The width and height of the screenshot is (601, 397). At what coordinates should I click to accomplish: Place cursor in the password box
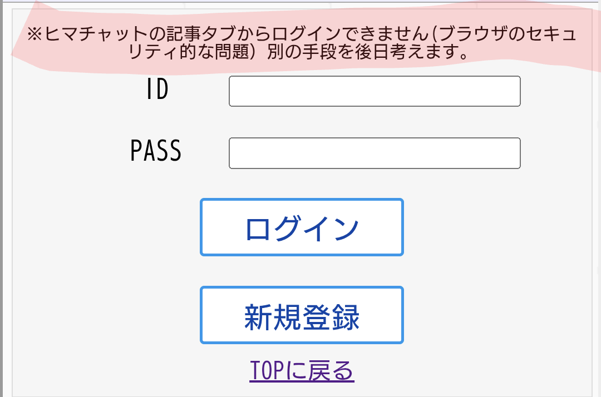coord(375,153)
